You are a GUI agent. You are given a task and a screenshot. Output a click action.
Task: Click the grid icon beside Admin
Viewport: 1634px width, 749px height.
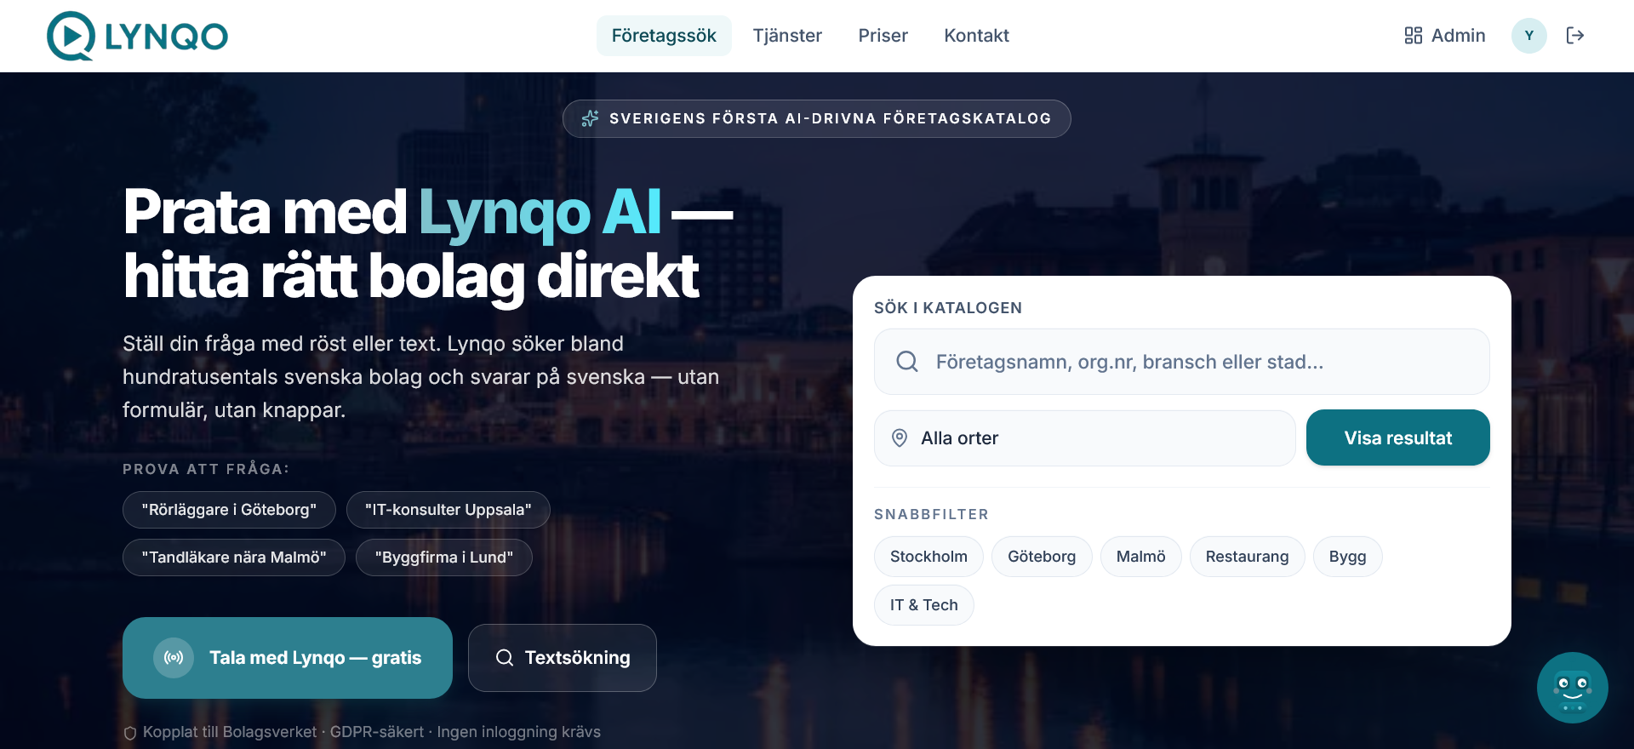[x=1414, y=36]
